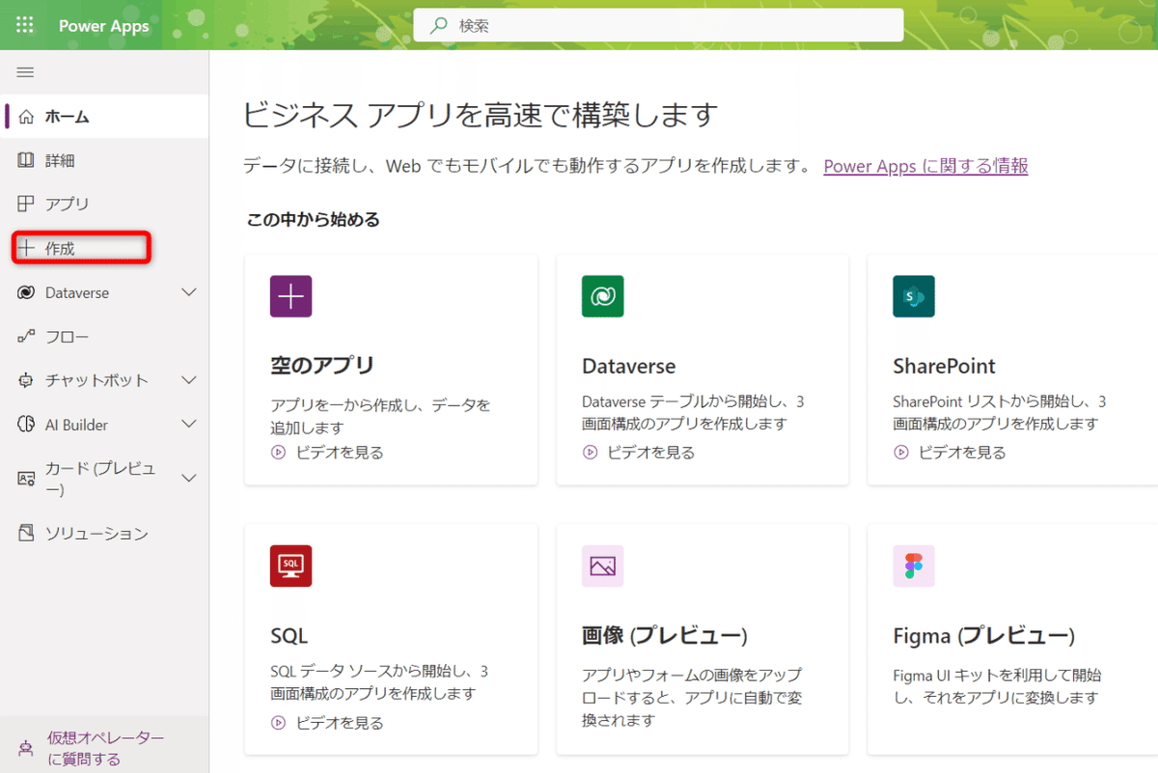
Task: Open フロー in sidebar
Action: (104, 337)
